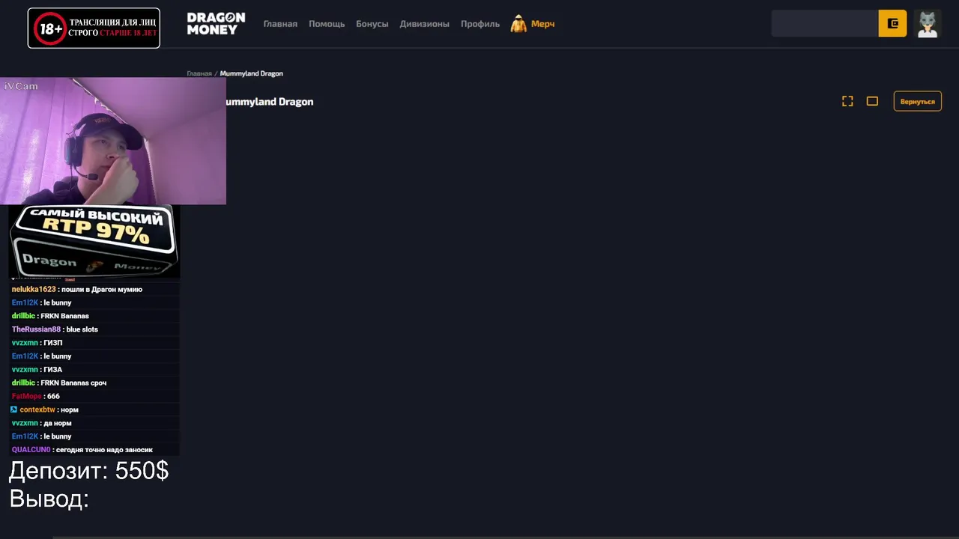Open the Профиль menu item

[480, 24]
